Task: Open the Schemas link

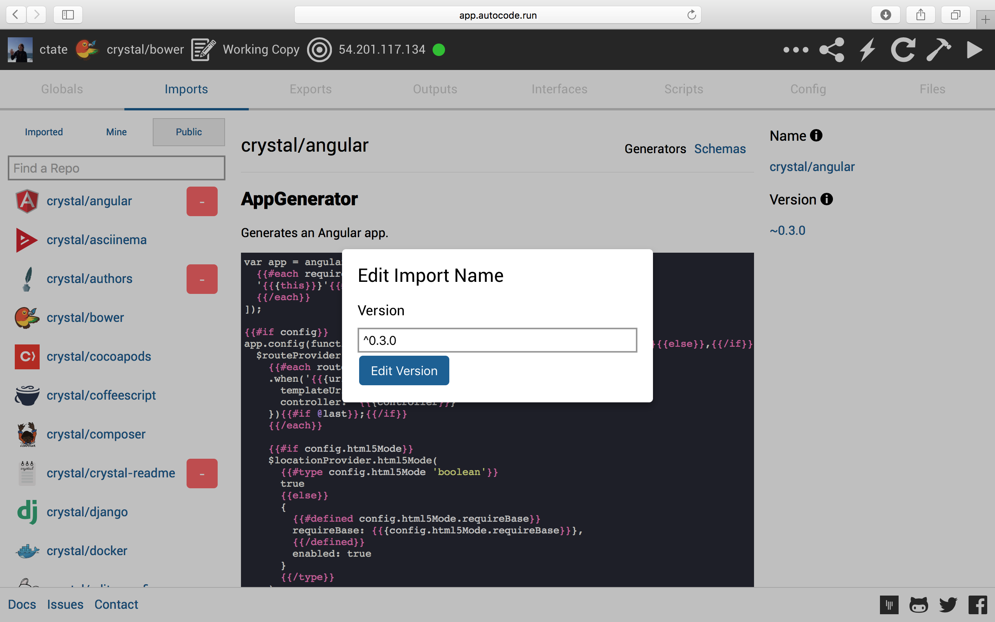Action: [720, 149]
